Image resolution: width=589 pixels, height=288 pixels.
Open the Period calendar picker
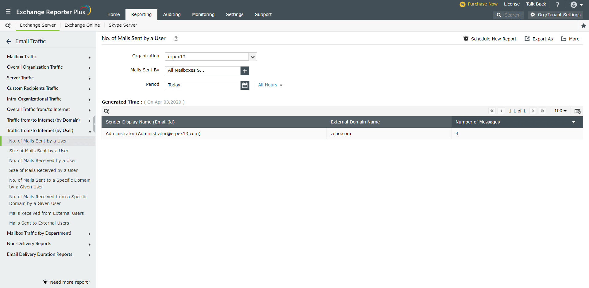tap(245, 85)
